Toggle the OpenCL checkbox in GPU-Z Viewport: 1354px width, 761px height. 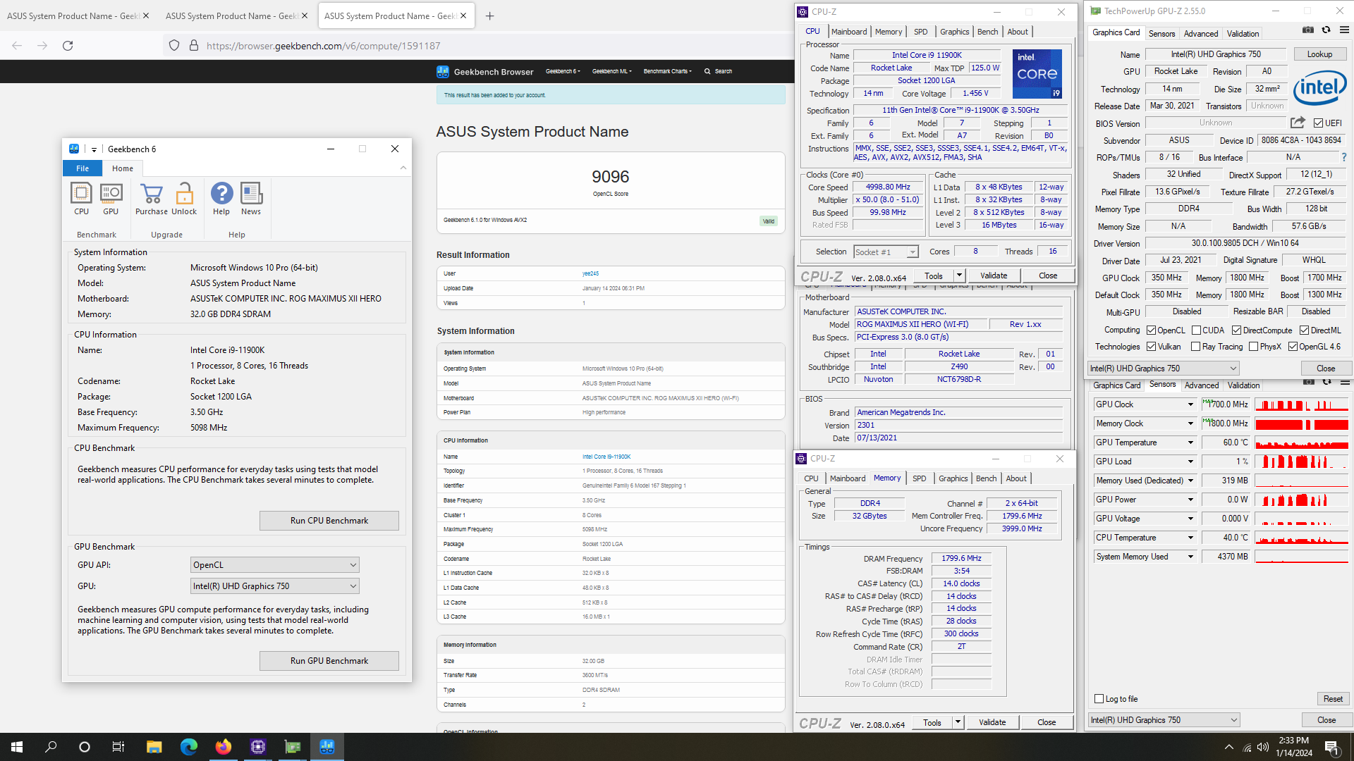(x=1151, y=330)
